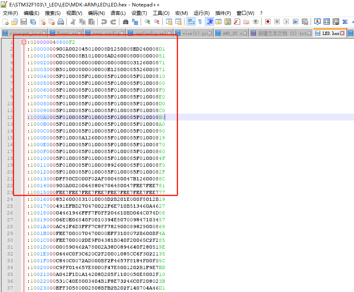Open the 窗口(W) menu
The height and width of the screenshot is (292, 354).
point(245,13)
